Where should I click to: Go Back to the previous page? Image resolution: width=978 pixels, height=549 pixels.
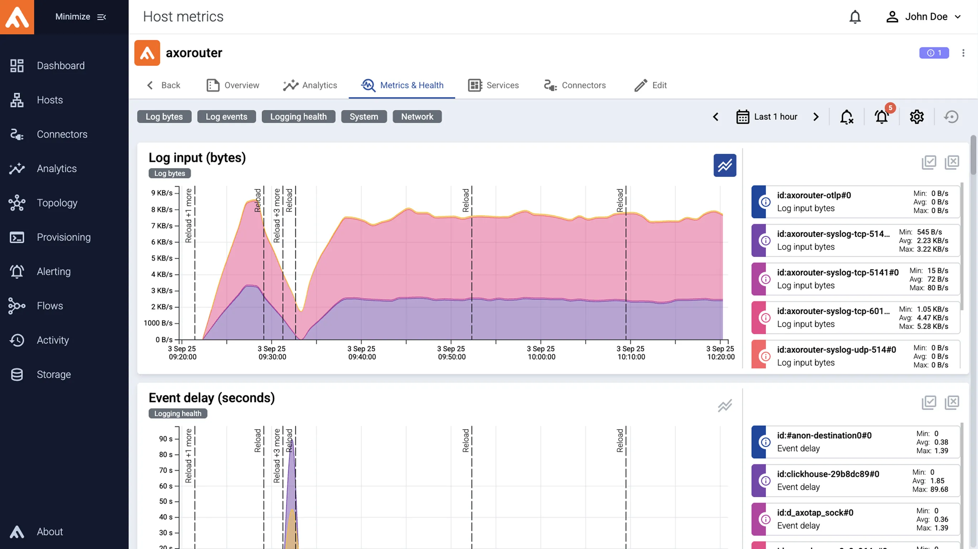[164, 85]
